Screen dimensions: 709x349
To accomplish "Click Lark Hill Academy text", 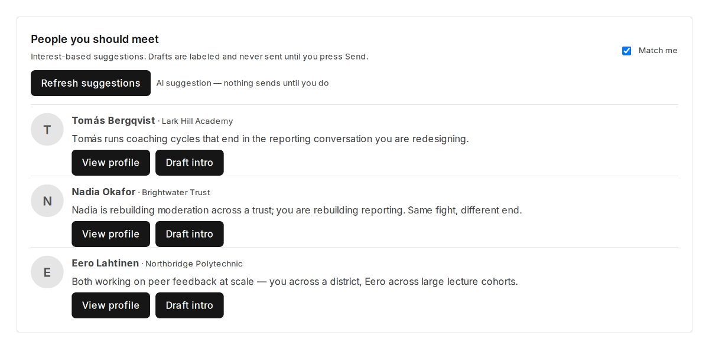I will coord(197,121).
